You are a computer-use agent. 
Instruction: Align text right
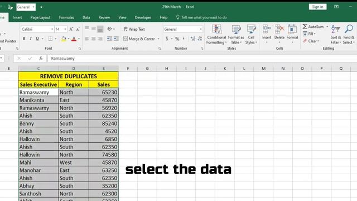pos(100,39)
